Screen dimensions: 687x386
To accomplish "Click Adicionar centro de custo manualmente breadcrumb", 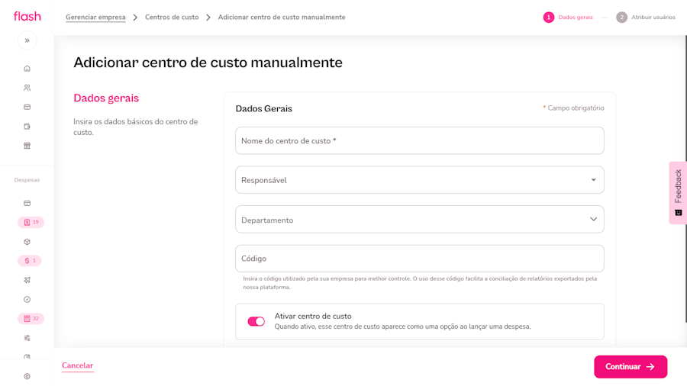I will [282, 17].
